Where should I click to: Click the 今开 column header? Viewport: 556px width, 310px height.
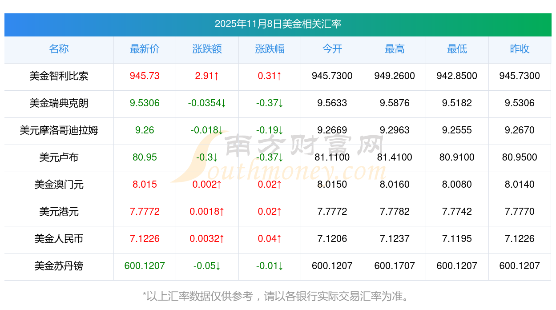332,49
